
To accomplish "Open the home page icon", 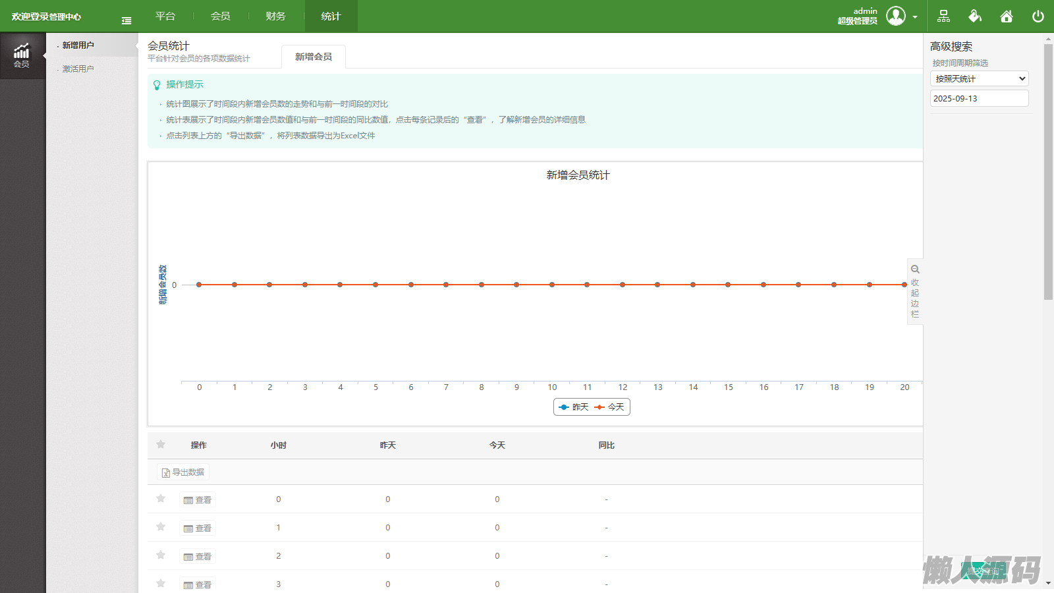I will (x=1007, y=16).
